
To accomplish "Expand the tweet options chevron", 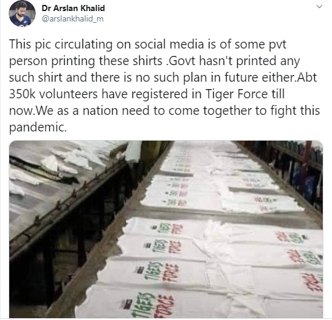I will pos(319,7).
